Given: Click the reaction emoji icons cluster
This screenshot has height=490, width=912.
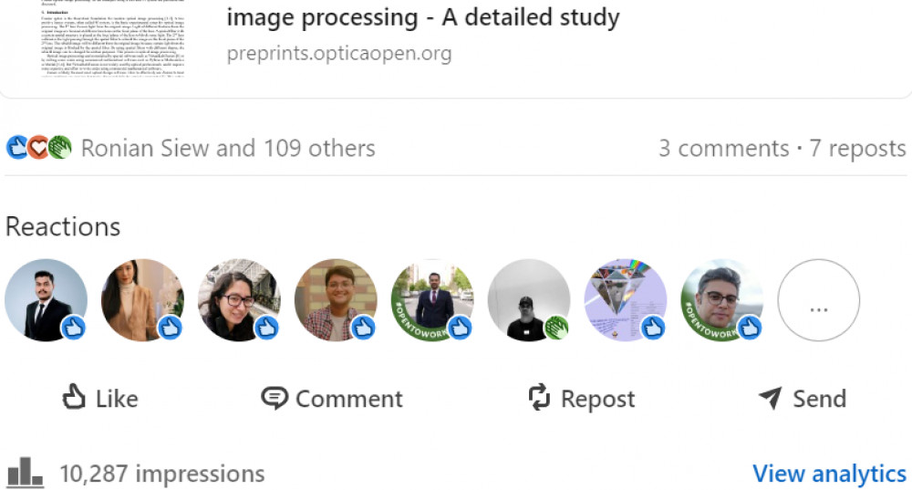Looking at the screenshot, I should coord(39,147).
